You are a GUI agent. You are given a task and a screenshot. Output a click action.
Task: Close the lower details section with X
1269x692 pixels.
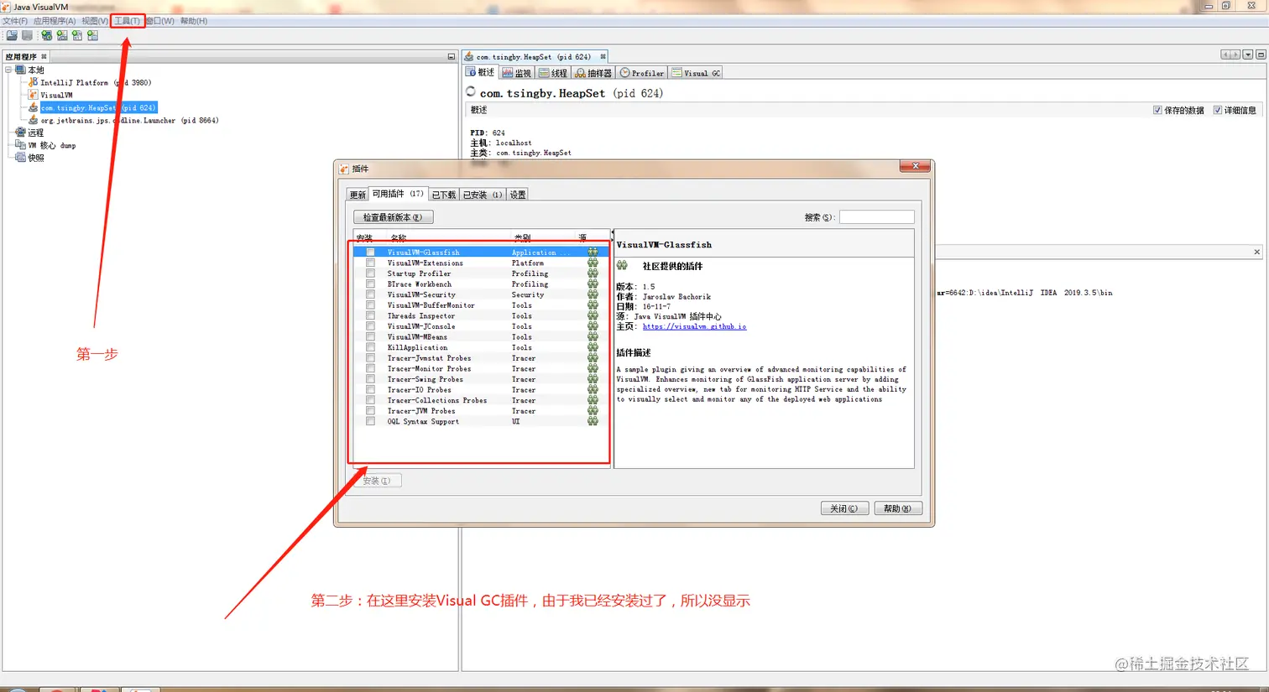tap(1256, 252)
